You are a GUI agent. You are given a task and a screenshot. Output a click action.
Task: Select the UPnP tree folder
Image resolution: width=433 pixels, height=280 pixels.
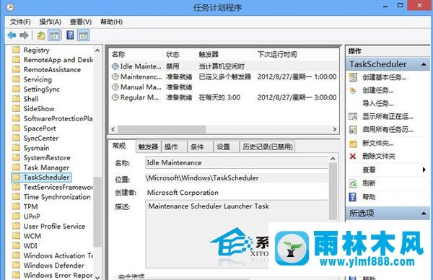(32, 216)
